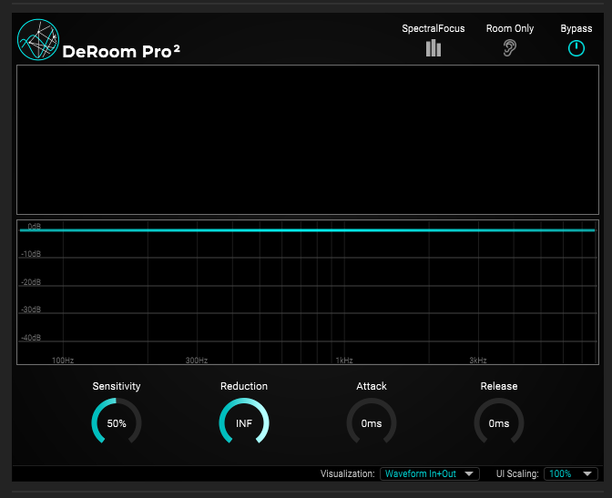The width and height of the screenshot is (612, 498).
Task: Click the Sensitivity knob showing 50%
Action: tap(117, 423)
